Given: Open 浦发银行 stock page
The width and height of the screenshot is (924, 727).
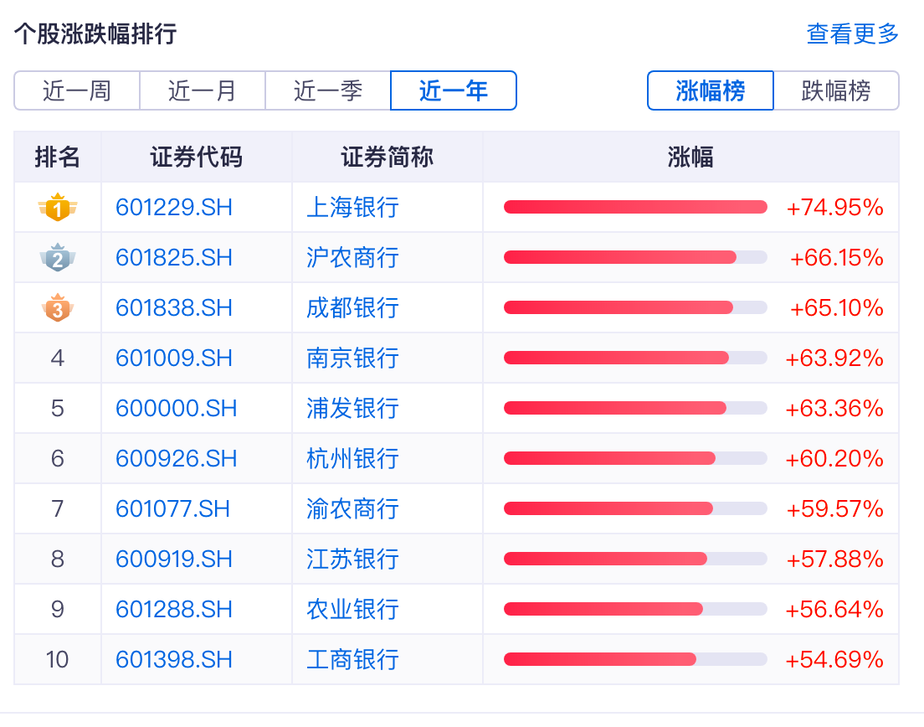Looking at the screenshot, I should pos(352,408).
